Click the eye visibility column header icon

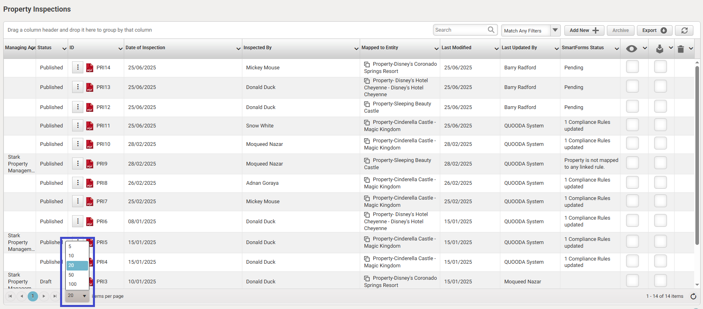[x=632, y=48]
